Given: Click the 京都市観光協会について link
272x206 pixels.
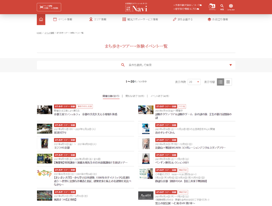Looking at the screenshot, I should point(188,5).
